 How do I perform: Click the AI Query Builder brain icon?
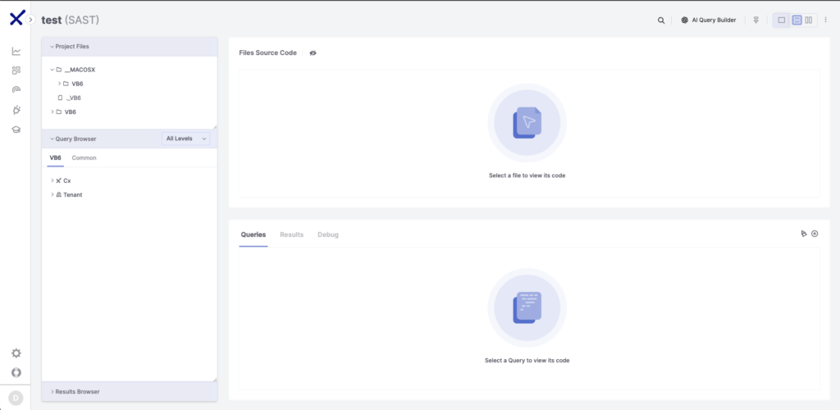(685, 20)
